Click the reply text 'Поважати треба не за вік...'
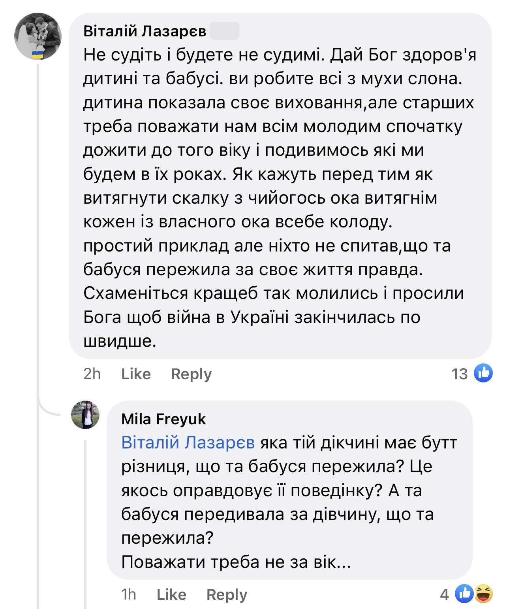The width and height of the screenshot is (507, 609). [236, 562]
